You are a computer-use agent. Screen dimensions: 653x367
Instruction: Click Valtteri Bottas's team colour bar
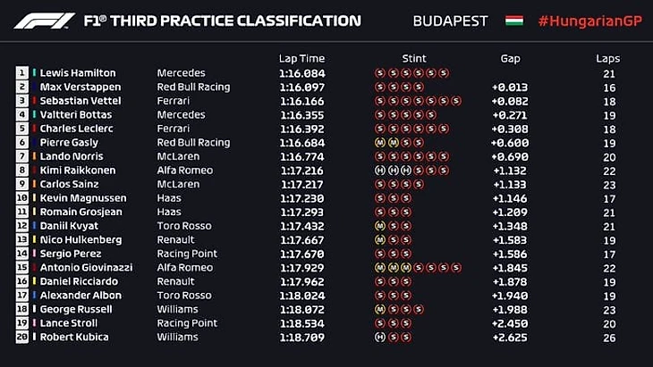[34, 115]
